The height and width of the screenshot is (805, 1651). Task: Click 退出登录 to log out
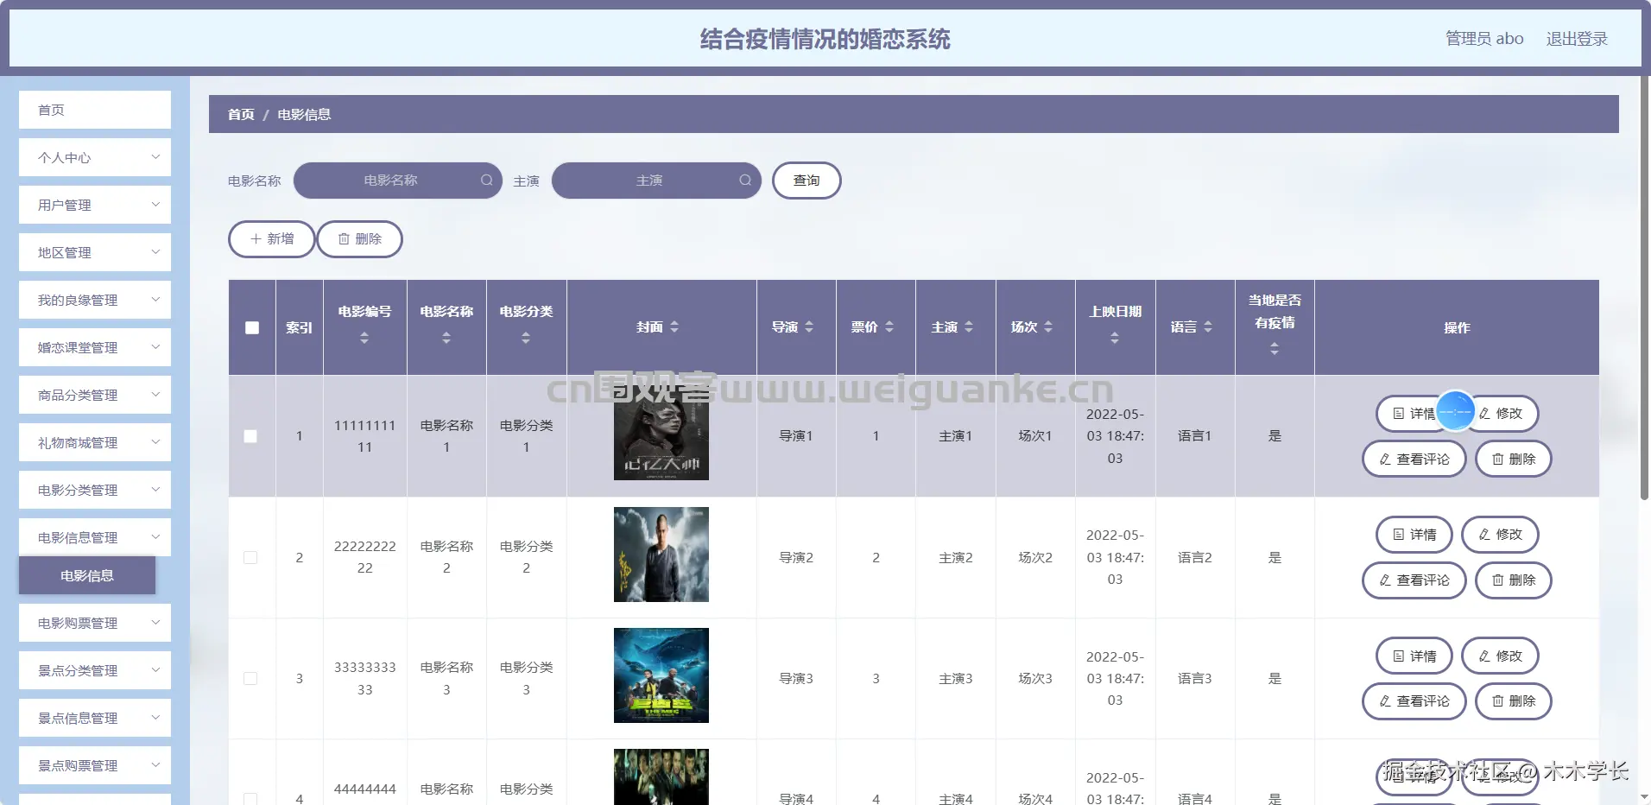coord(1577,39)
